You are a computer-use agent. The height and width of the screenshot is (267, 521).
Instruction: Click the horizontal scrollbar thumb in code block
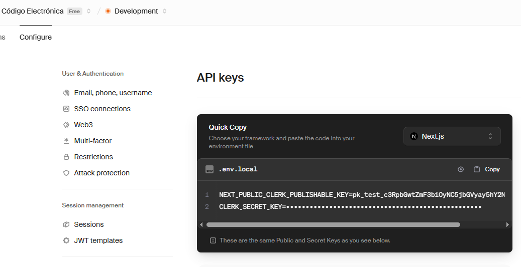coord(333,224)
